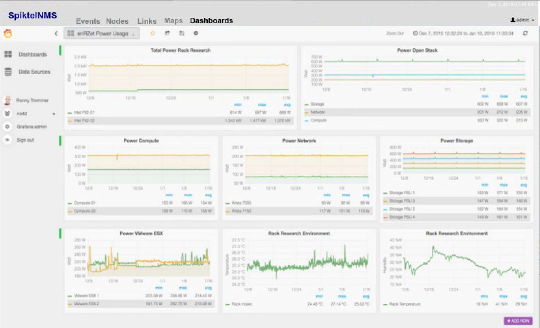Screen dimensions: 540x328
Task: Open the Links tab
Action: pyautogui.click(x=147, y=21)
